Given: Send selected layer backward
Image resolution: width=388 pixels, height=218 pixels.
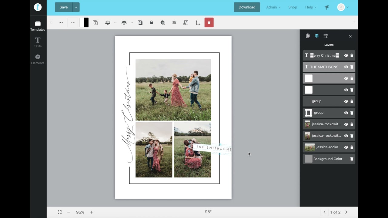Looking at the screenshot, I should pyautogui.click(x=124, y=23).
